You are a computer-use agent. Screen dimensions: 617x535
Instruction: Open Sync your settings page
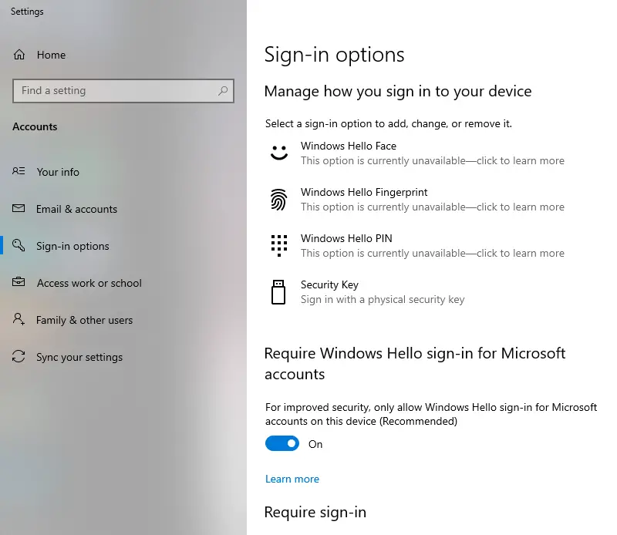79,357
